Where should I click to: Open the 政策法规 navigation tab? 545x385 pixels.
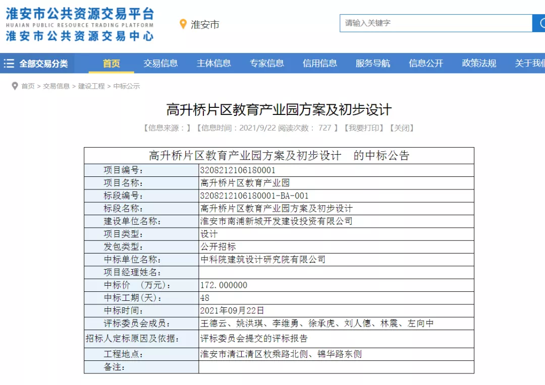click(x=479, y=63)
